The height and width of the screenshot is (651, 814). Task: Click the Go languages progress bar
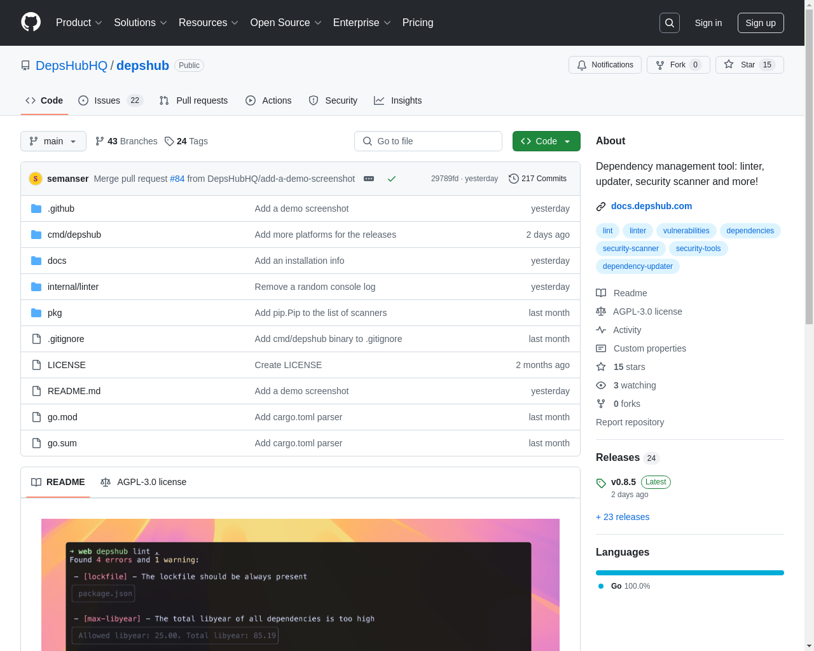(690, 573)
